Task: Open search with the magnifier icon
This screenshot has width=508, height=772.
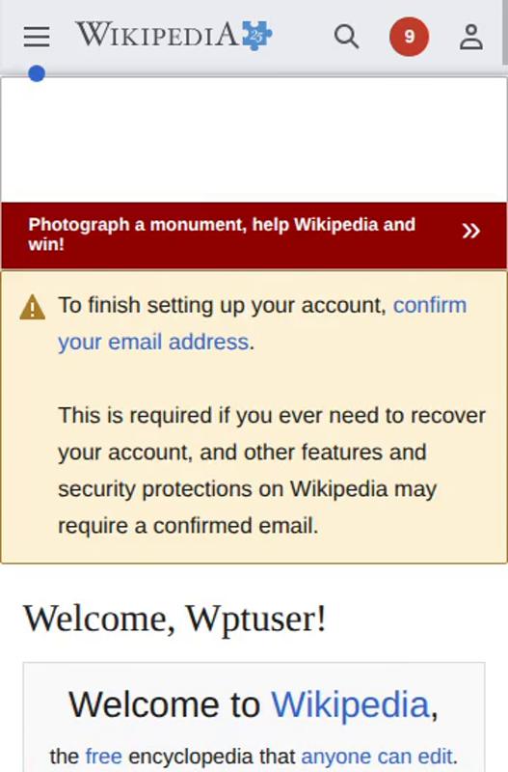Action: click(x=347, y=37)
